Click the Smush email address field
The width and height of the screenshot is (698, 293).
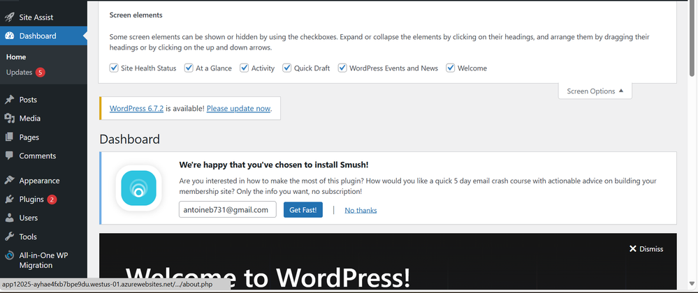pyautogui.click(x=228, y=210)
